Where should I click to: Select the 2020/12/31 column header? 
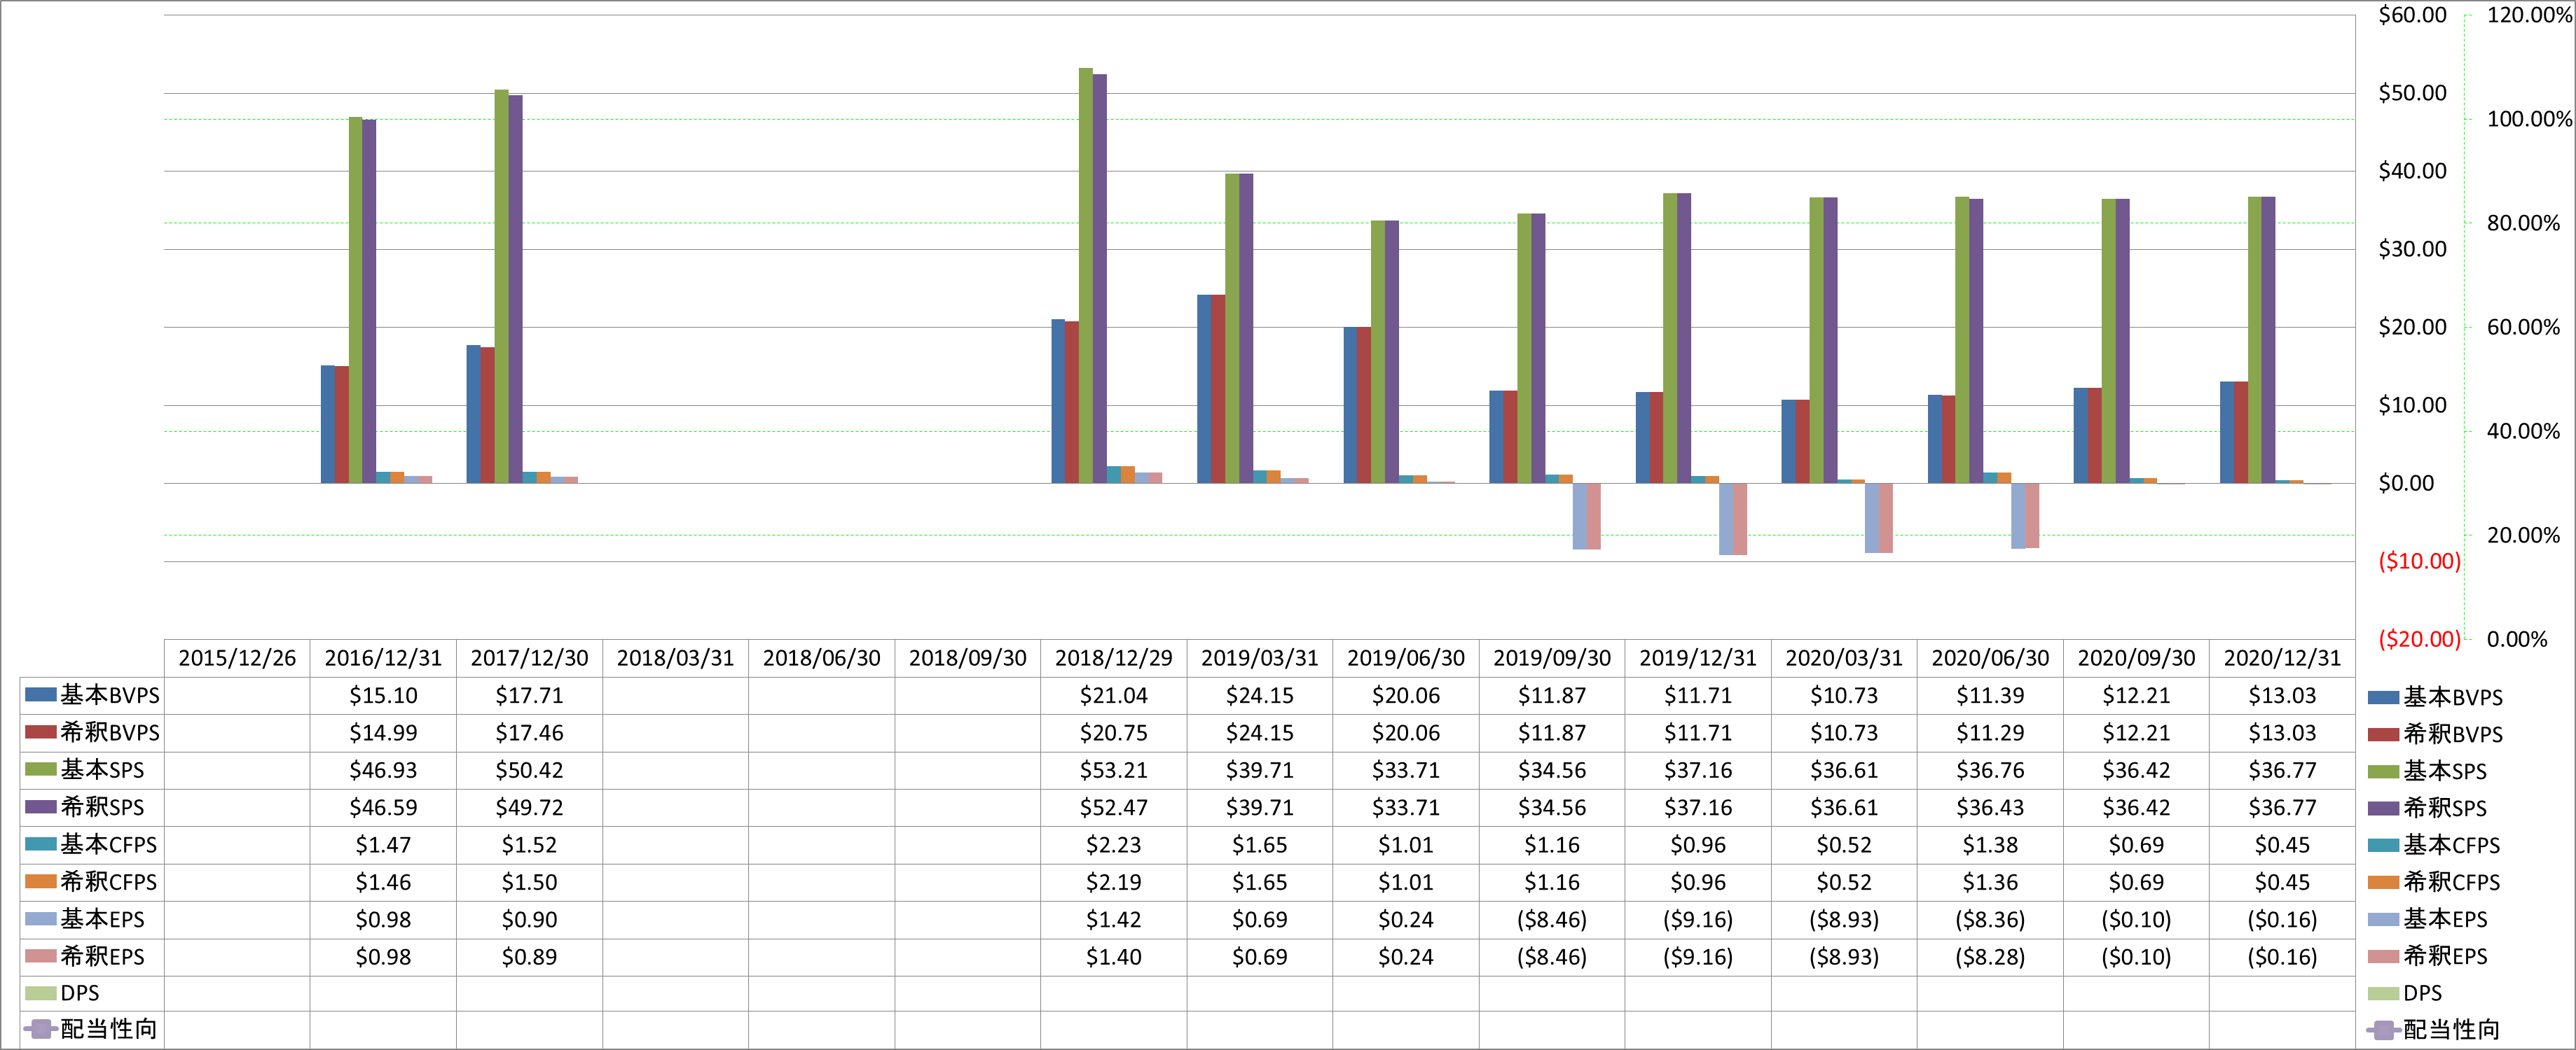tap(2282, 659)
